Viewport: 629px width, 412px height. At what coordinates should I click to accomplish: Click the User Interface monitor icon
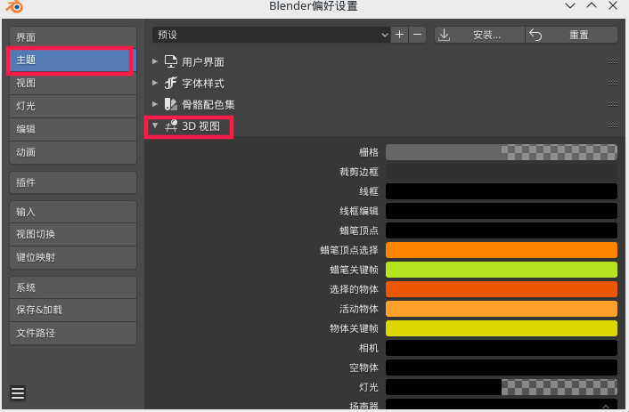pyautogui.click(x=171, y=61)
